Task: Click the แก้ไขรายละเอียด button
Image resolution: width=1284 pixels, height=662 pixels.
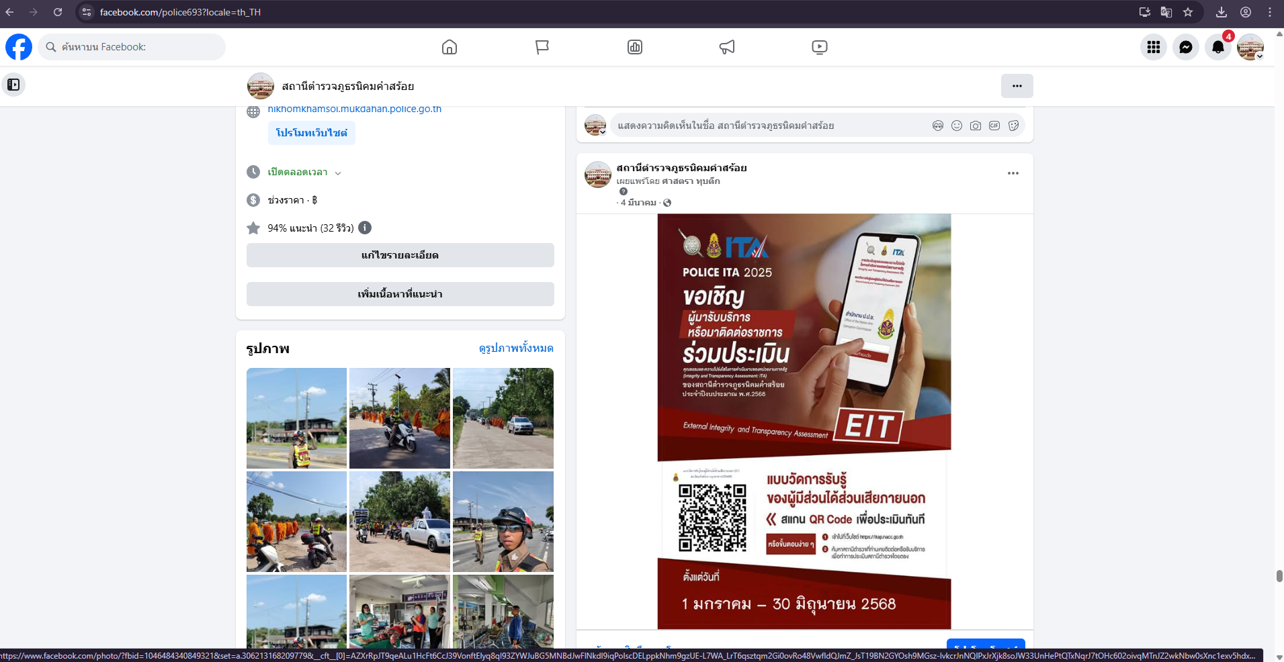Action: point(400,255)
